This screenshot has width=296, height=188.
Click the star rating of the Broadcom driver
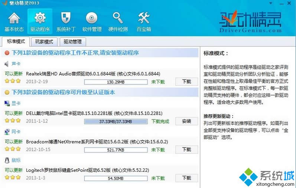point(13,149)
